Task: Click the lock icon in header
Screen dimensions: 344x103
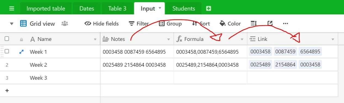Action: 21,40
